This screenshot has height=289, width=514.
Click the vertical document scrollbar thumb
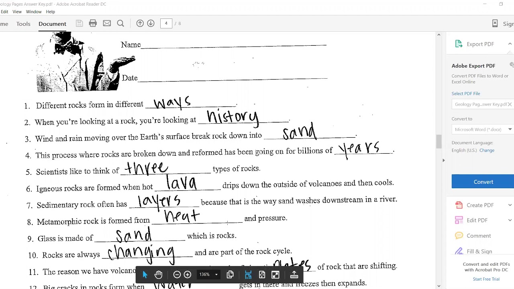[x=439, y=142]
